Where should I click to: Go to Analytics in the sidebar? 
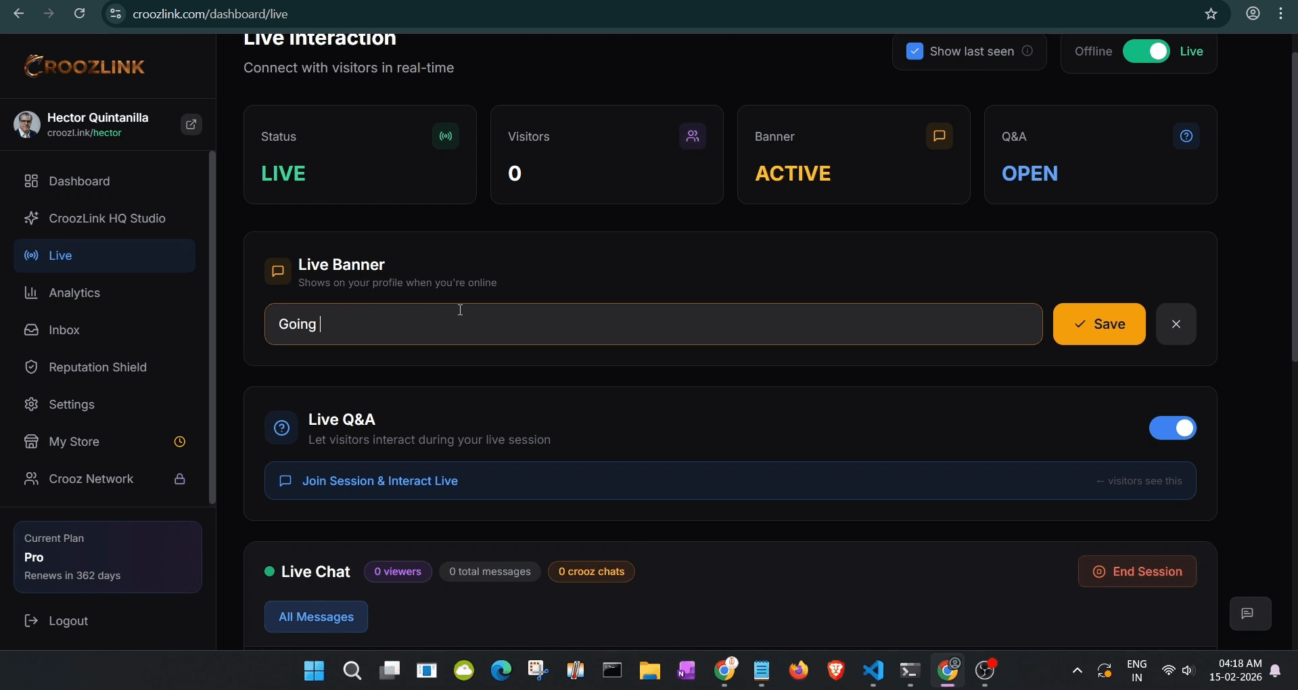pyautogui.click(x=74, y=292)
